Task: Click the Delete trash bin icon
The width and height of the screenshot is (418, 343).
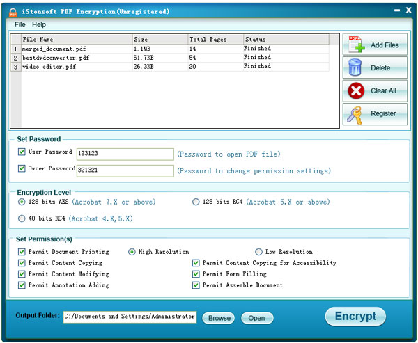Action: point(355,67)
